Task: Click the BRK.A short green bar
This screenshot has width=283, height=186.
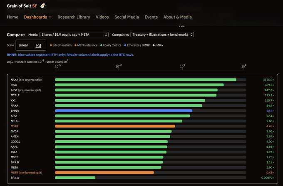Action: click(75, 178)
